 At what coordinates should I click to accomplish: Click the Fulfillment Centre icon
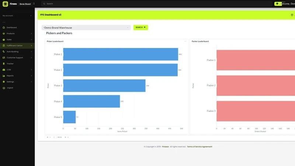[4, 45]
